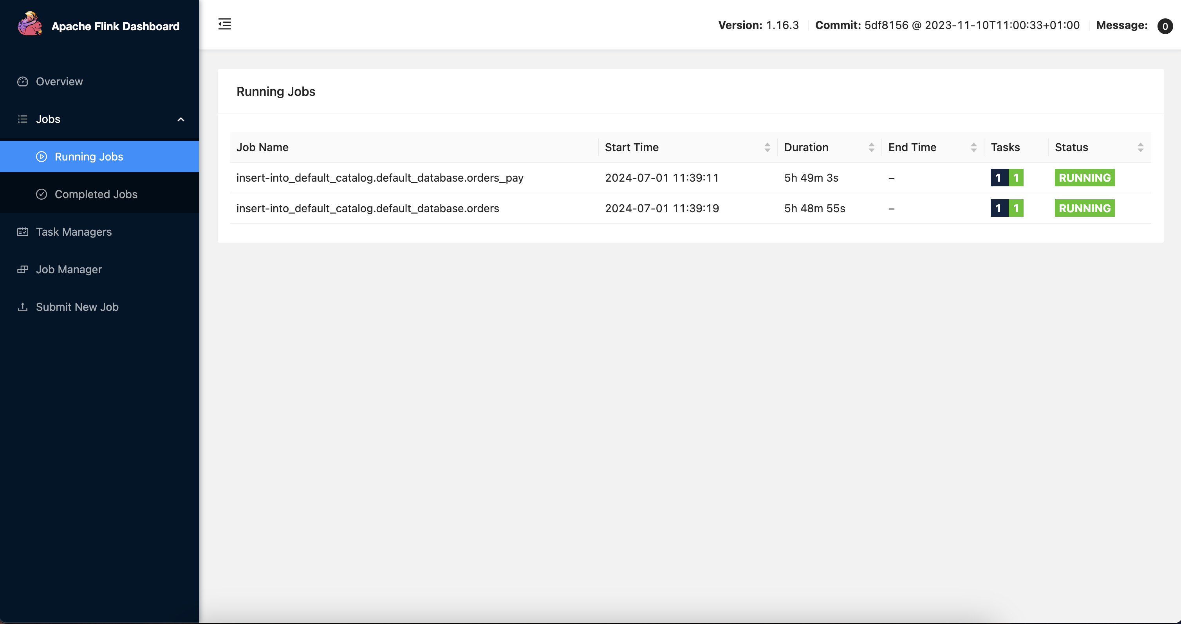
Task: Click the Completed Jobs checkmark icon
Action: (x=41, y=195)
